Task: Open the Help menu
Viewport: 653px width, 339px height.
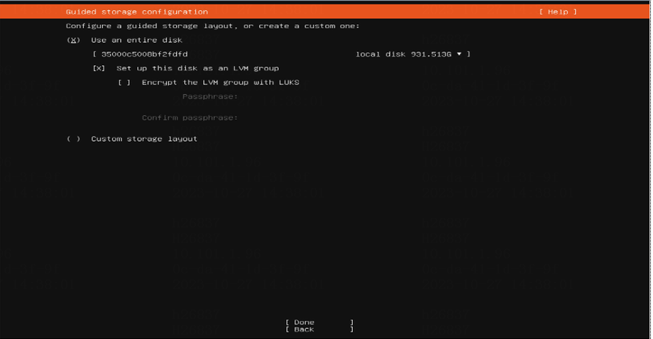Action: tap(558, 12)
